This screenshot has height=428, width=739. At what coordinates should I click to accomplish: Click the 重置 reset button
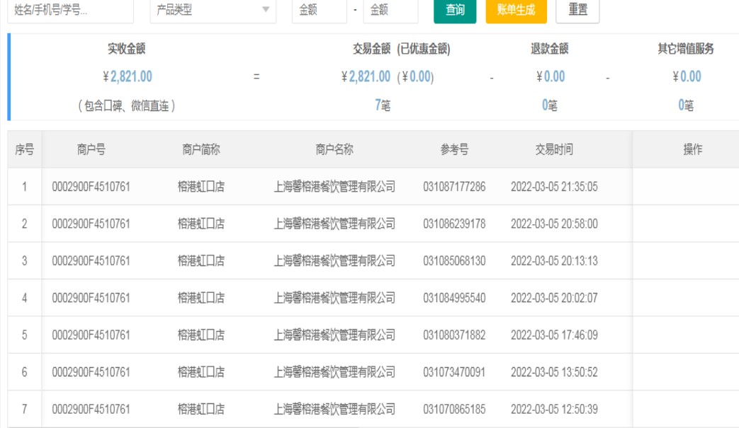[577, 11]
